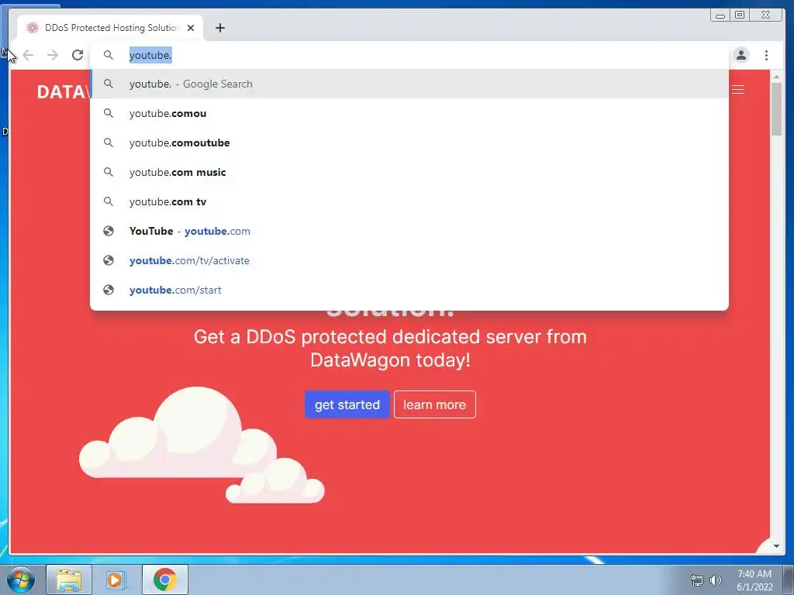Click into the address bar with youtube. text
This screenshot has height=595, width=794.
[x=409, y=55]
